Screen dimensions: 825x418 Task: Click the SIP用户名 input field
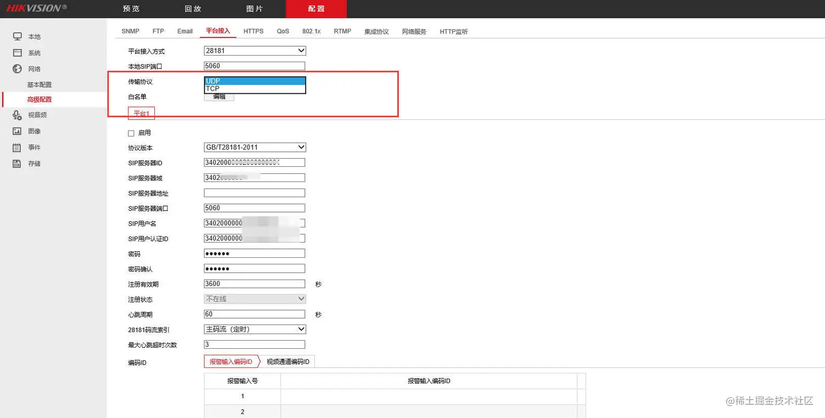254,223
